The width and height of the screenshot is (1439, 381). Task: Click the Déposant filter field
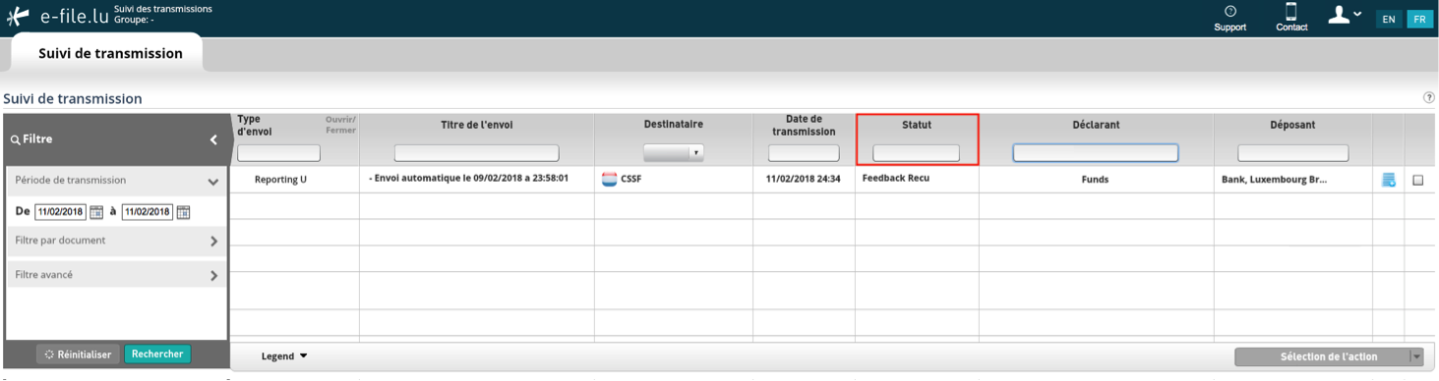pyautogui.click(x=1292, y=153)
